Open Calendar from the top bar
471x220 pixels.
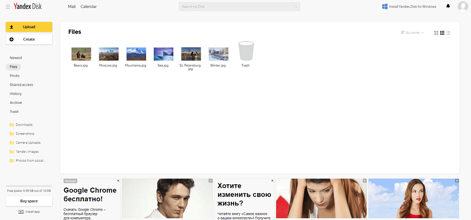pos(89,7)
